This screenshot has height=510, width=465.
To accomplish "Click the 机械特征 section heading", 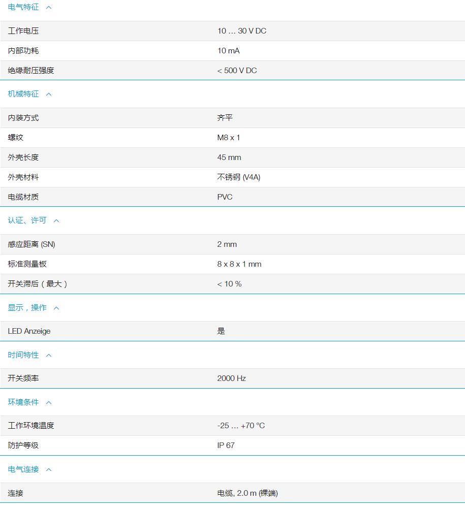I will coord(23,94).
